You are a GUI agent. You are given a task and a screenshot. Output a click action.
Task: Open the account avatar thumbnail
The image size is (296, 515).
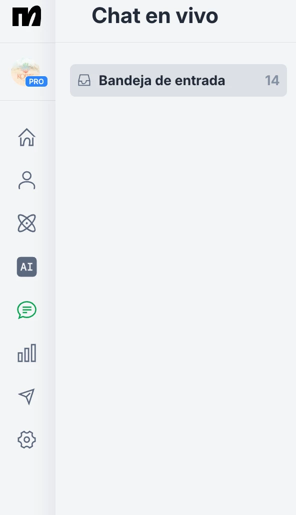coord(25,72)
